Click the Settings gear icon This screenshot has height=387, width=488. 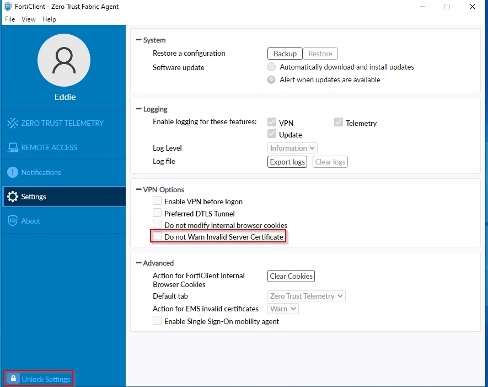(x=13, y=197)
